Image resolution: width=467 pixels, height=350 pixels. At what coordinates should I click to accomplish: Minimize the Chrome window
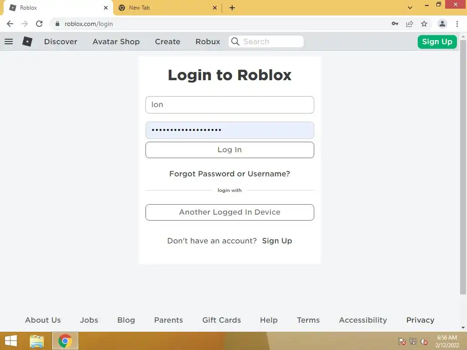click(427, 5)
